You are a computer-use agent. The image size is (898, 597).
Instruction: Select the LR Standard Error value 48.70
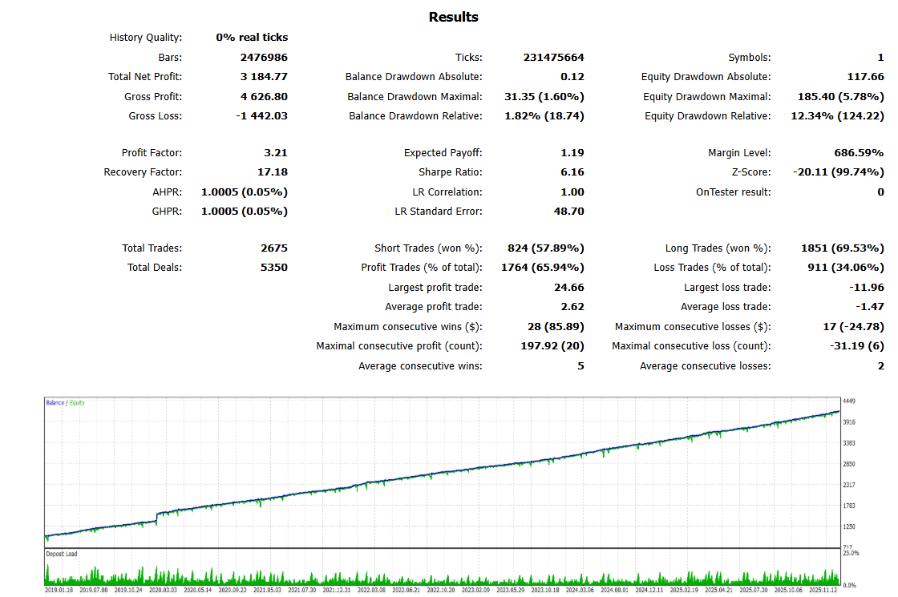[569, 212]
